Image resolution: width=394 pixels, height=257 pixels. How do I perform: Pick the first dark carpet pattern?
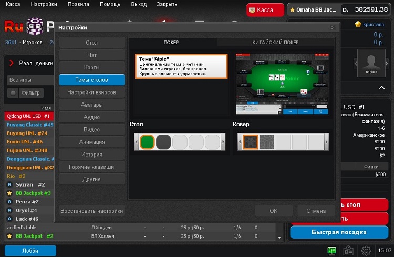[251, 142]
